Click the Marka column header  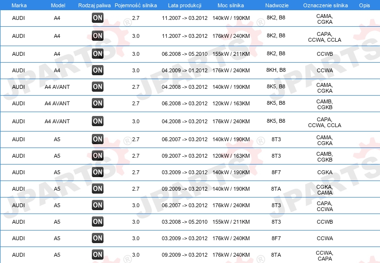coord(19,5)
